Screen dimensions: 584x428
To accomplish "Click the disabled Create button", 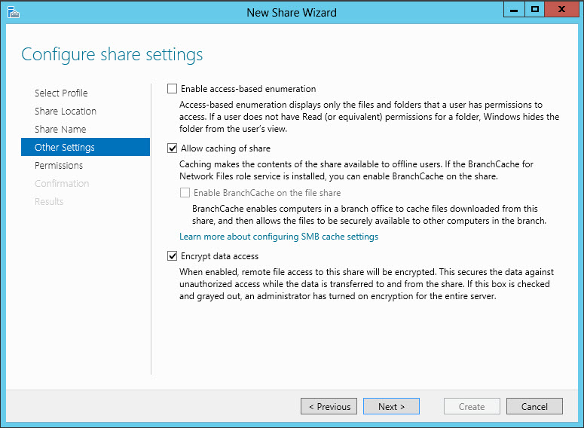I will [x=472, y=406].
